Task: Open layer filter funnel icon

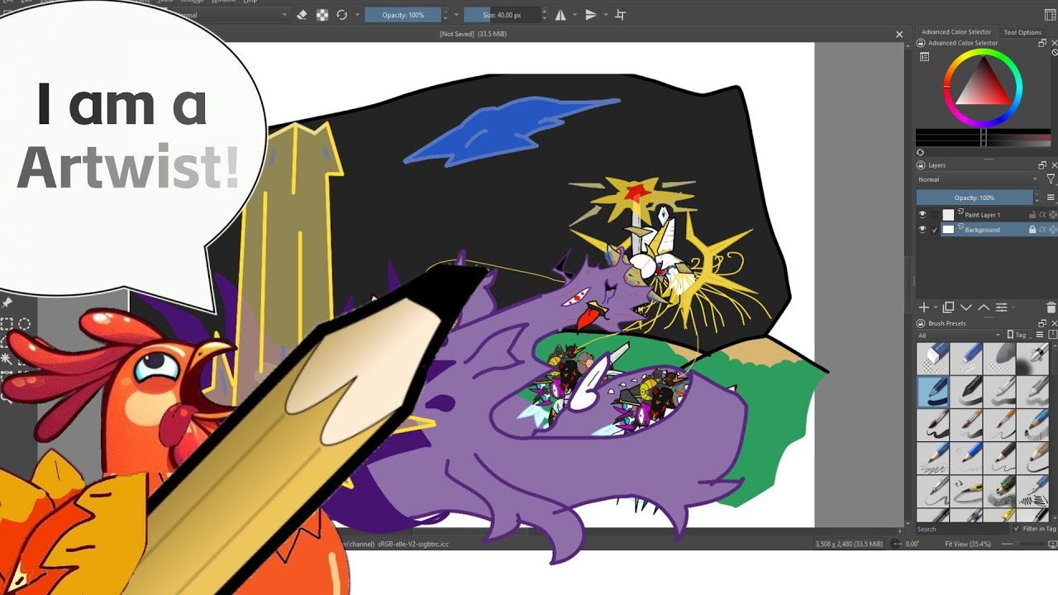Action: (x=1051, y=179)
